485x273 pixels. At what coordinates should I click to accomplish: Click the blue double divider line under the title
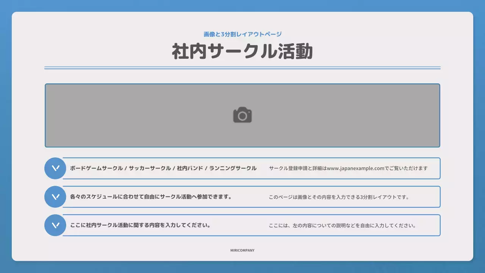242,68
